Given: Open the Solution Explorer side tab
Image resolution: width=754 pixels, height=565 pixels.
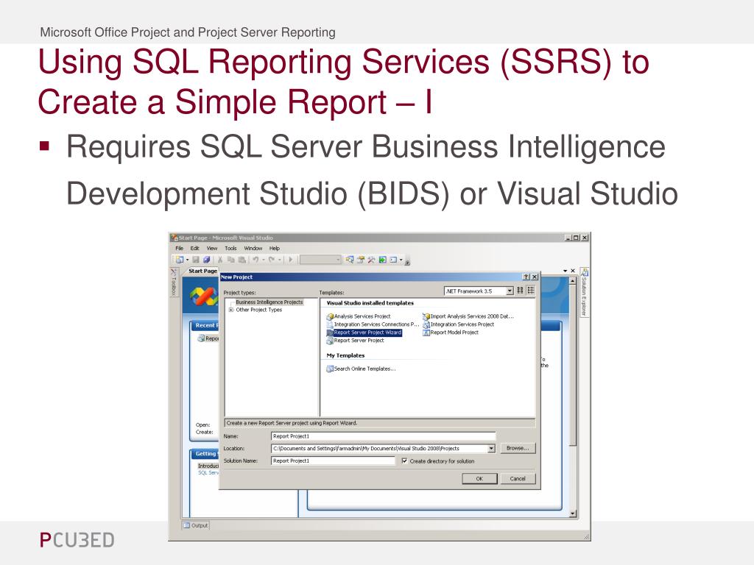Looking at the screenshot, I should [584, 292].
